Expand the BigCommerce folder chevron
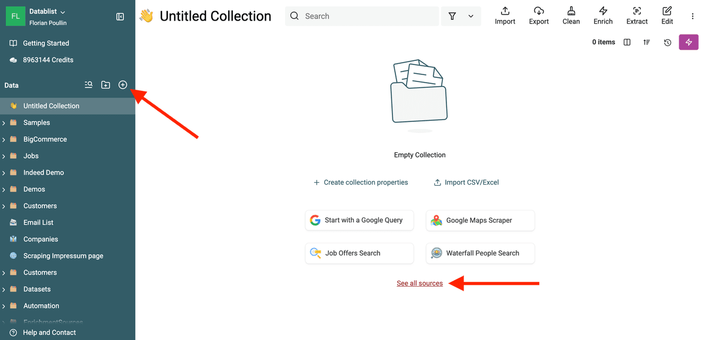This screenshot has height=340, width=704. coord(4,140)
